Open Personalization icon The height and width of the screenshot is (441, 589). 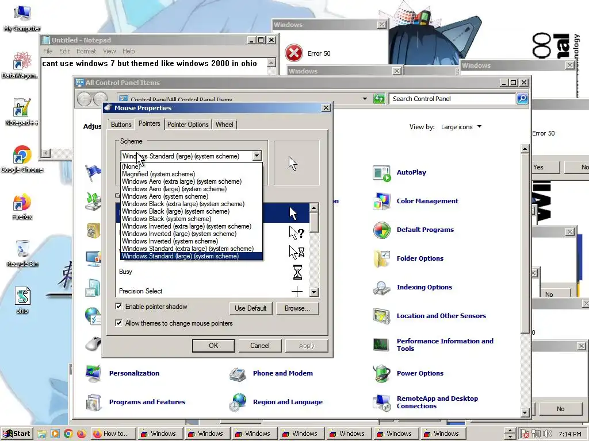(93, 373)
